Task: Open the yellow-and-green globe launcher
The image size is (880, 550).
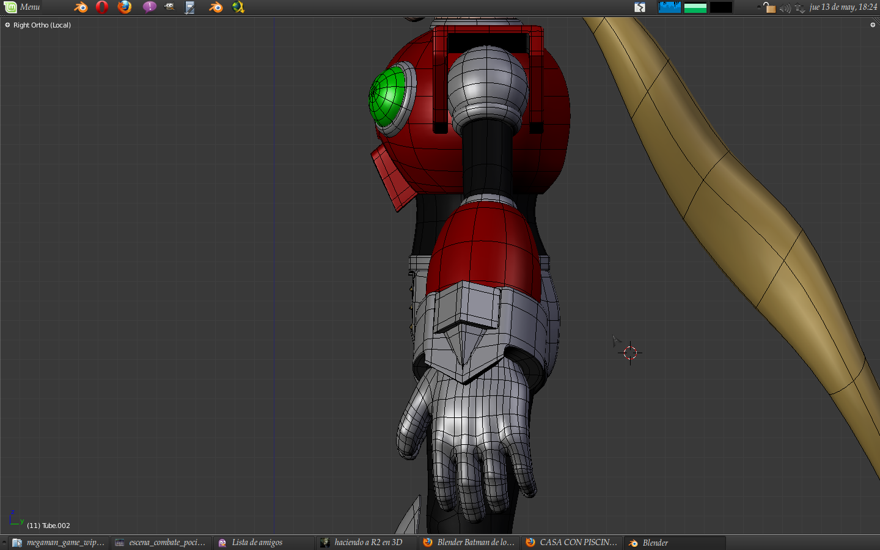Action: [x=238, y=7]
